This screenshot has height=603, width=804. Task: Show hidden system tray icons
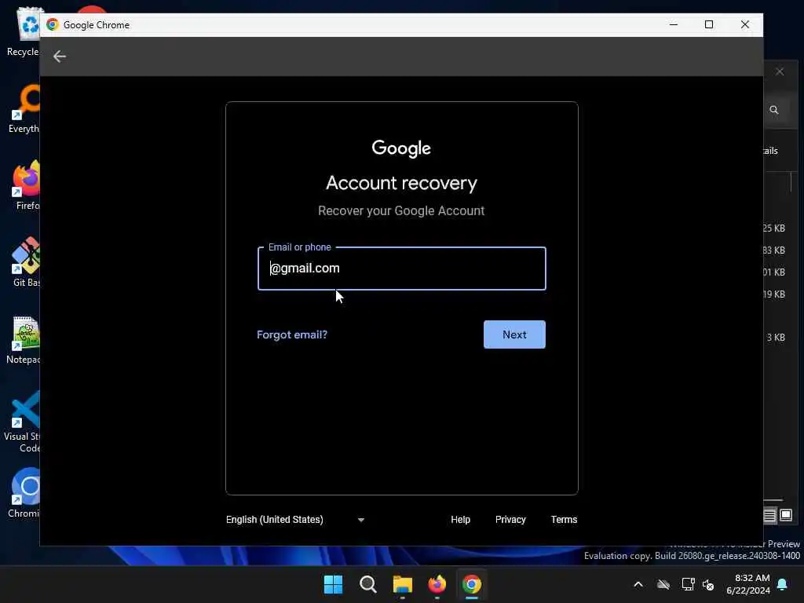638,584
